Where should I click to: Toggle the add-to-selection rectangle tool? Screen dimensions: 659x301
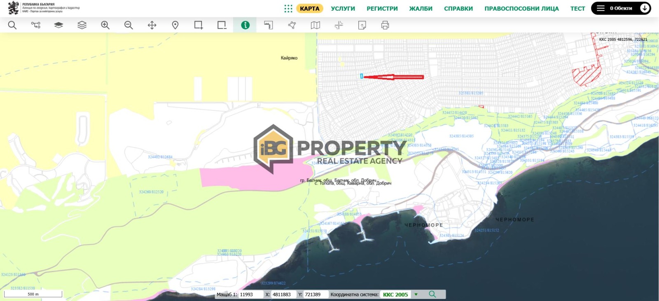(199, 25)
